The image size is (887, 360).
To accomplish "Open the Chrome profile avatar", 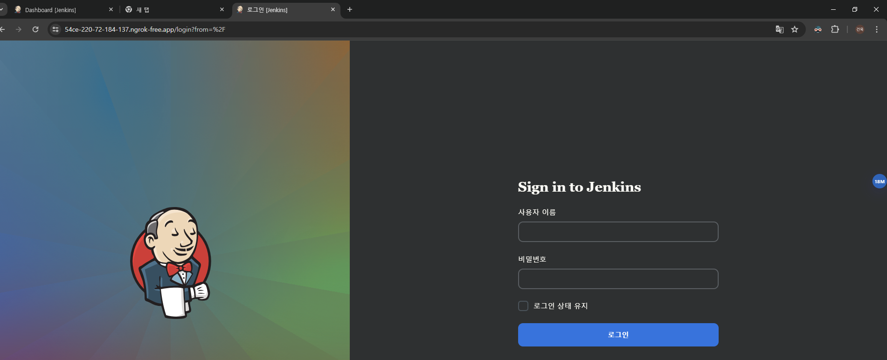I will coord(860,29).
